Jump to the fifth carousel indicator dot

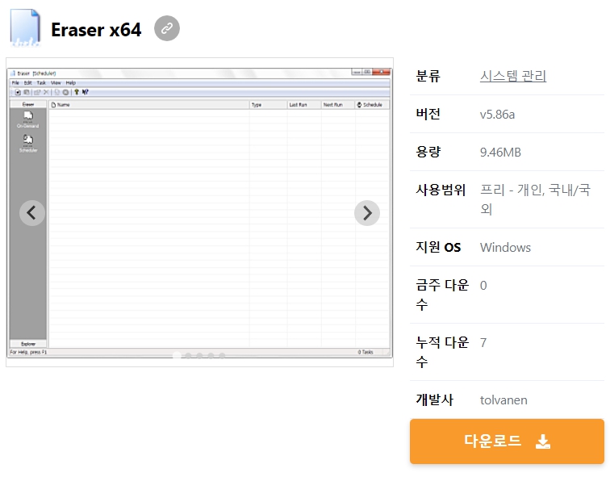coord(222,356)
